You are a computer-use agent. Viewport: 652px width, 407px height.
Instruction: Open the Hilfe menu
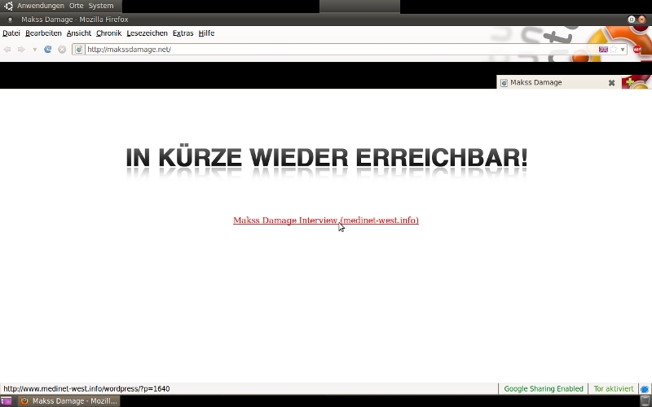pos(206,33)
